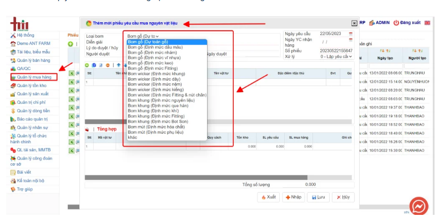This screenshot has width=439, height=221.
Task: Click the Hủy cancel button
Action: (x=343, y=197)
